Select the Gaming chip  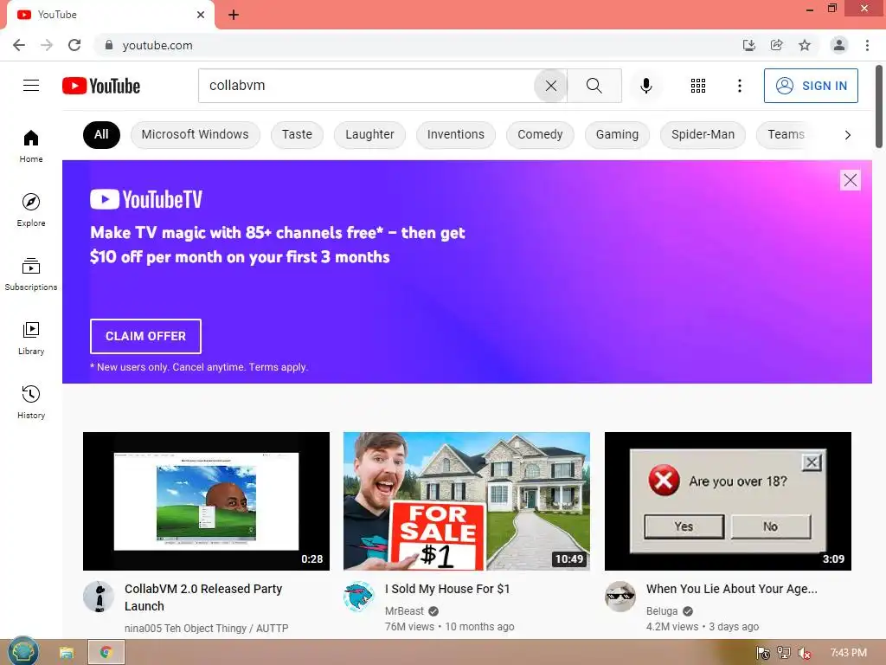(617, 134)
